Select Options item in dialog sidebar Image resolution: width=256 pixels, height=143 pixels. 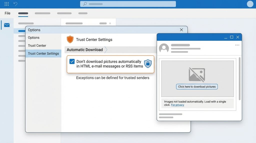point(34,37)
